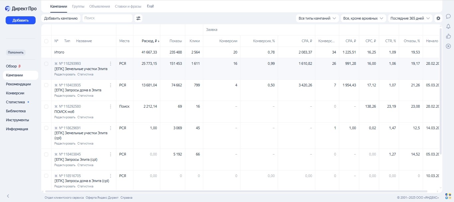The image size is (454, 202).
Task: Open three-dot menu for ПОИСК моб campaign
Action: pyautogui.click(x=111, y=106)
